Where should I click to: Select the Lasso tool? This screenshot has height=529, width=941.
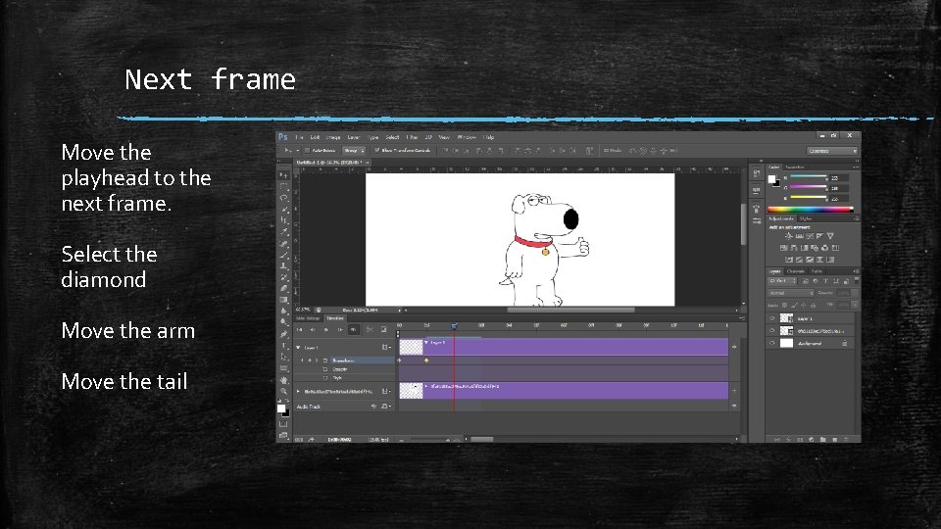point(284,198)
